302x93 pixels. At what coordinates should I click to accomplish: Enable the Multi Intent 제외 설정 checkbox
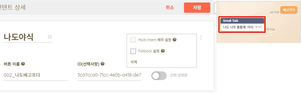click(133, 40)
